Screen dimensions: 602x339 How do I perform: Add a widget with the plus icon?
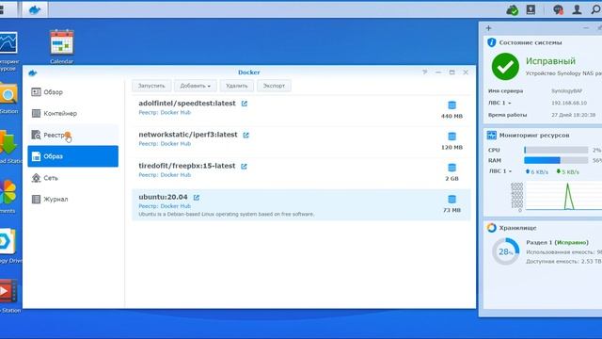pyautogui.click(x=488, y=28)
